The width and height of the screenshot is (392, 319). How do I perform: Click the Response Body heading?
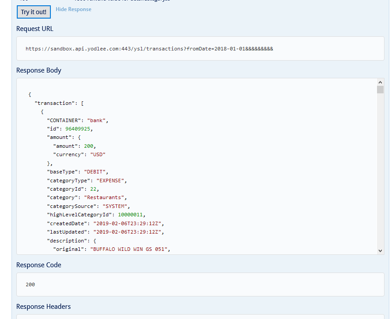pos(39,70)
